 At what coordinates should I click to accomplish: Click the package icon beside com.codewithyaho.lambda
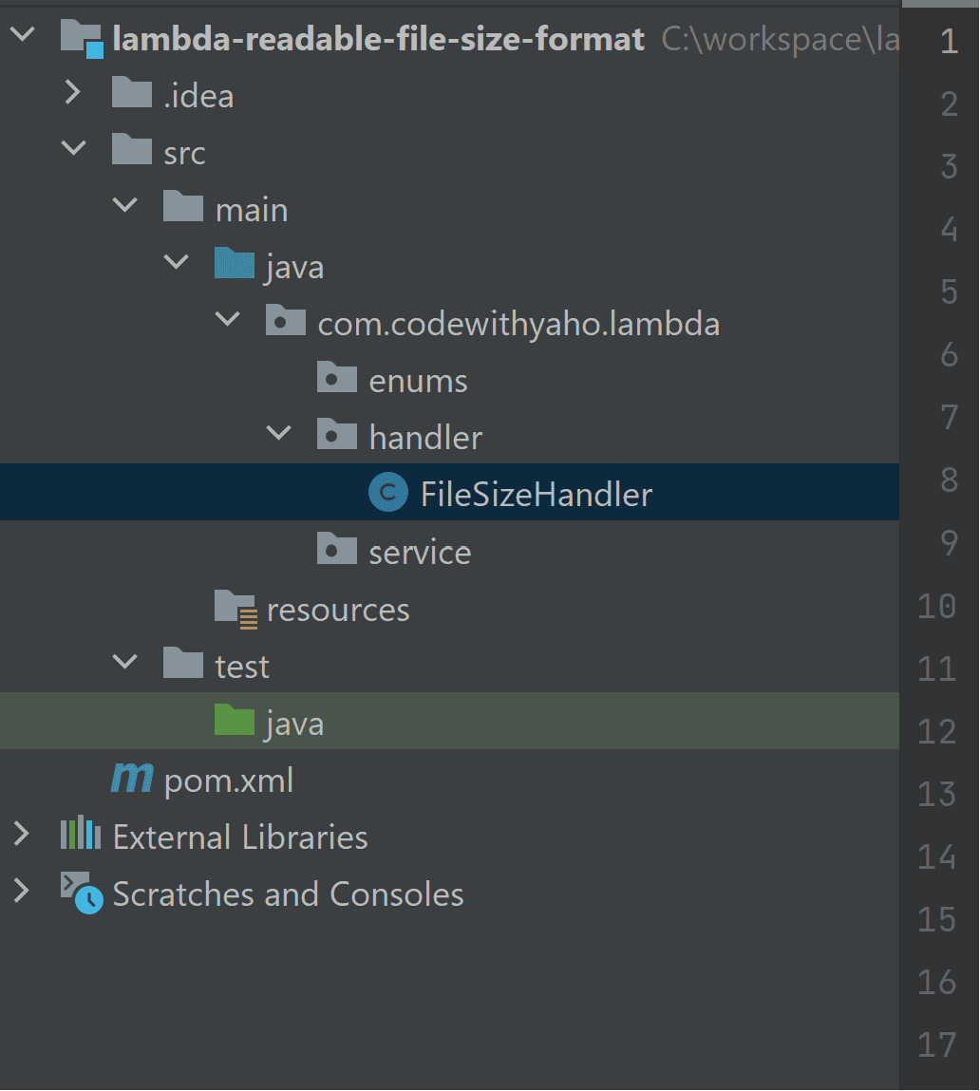click(286, 323)
